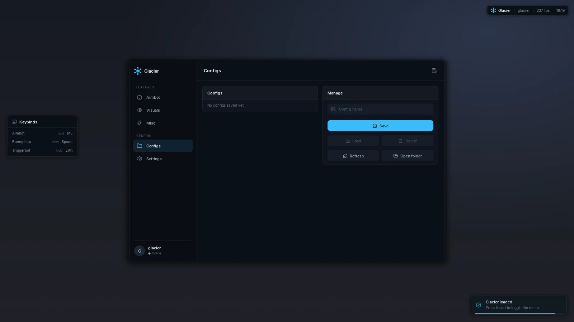Screen dimensions: 574x322
Task: Click the snowflake icon in top-right watermark
Action: (493, 10)
